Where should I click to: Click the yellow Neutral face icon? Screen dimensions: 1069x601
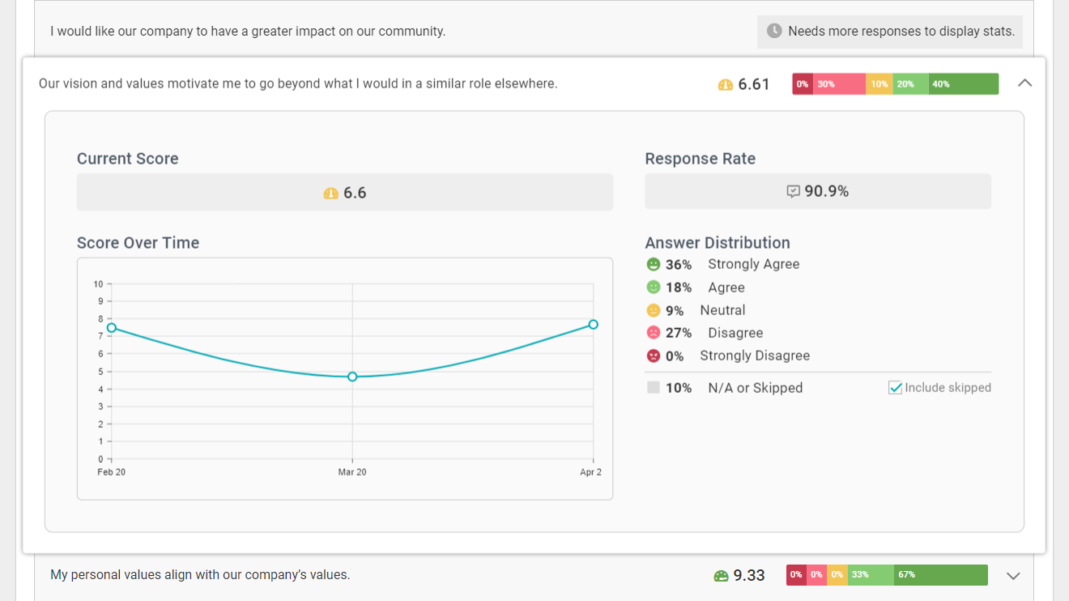point(654,310)
